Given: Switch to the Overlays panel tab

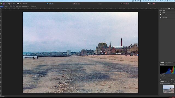Looking at the screenshot, I should [172, 8].
